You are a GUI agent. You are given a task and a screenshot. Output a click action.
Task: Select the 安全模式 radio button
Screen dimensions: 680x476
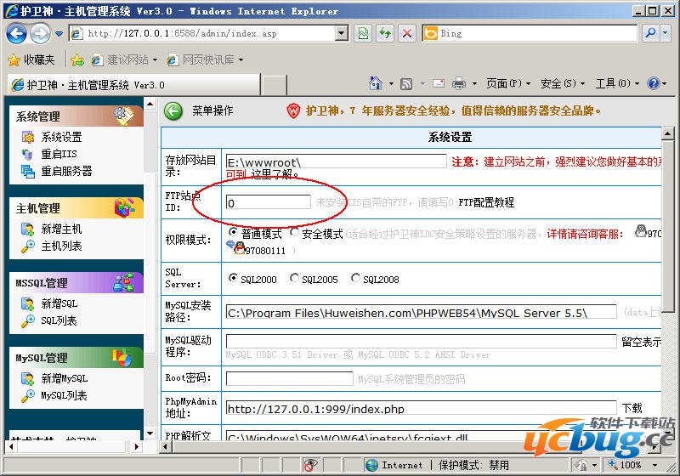point(294,232)
